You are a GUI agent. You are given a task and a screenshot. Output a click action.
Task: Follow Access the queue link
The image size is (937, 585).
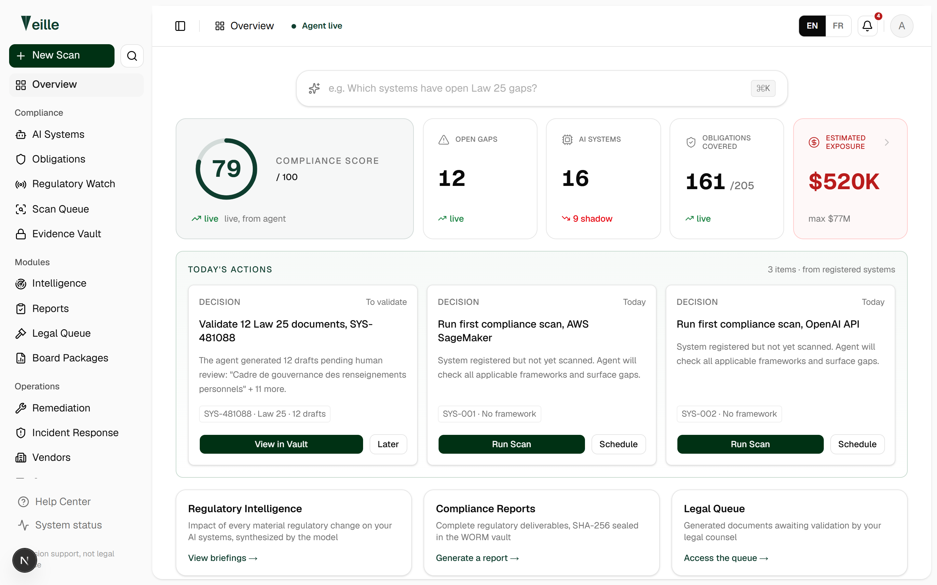tap(726, 558)
